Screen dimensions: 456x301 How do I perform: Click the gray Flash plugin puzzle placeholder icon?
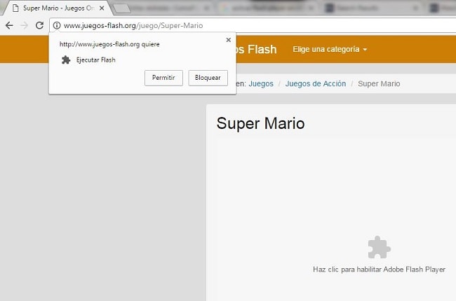tap(379, 247)
